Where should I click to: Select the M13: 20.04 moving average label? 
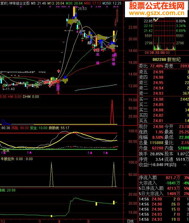click(56, 3)
